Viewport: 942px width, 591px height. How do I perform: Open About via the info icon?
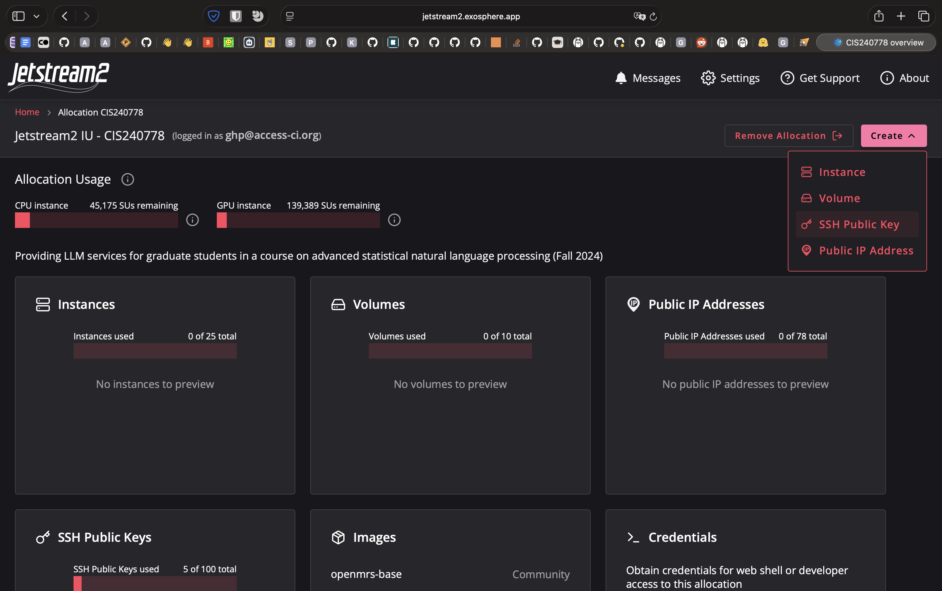[887, 78]
